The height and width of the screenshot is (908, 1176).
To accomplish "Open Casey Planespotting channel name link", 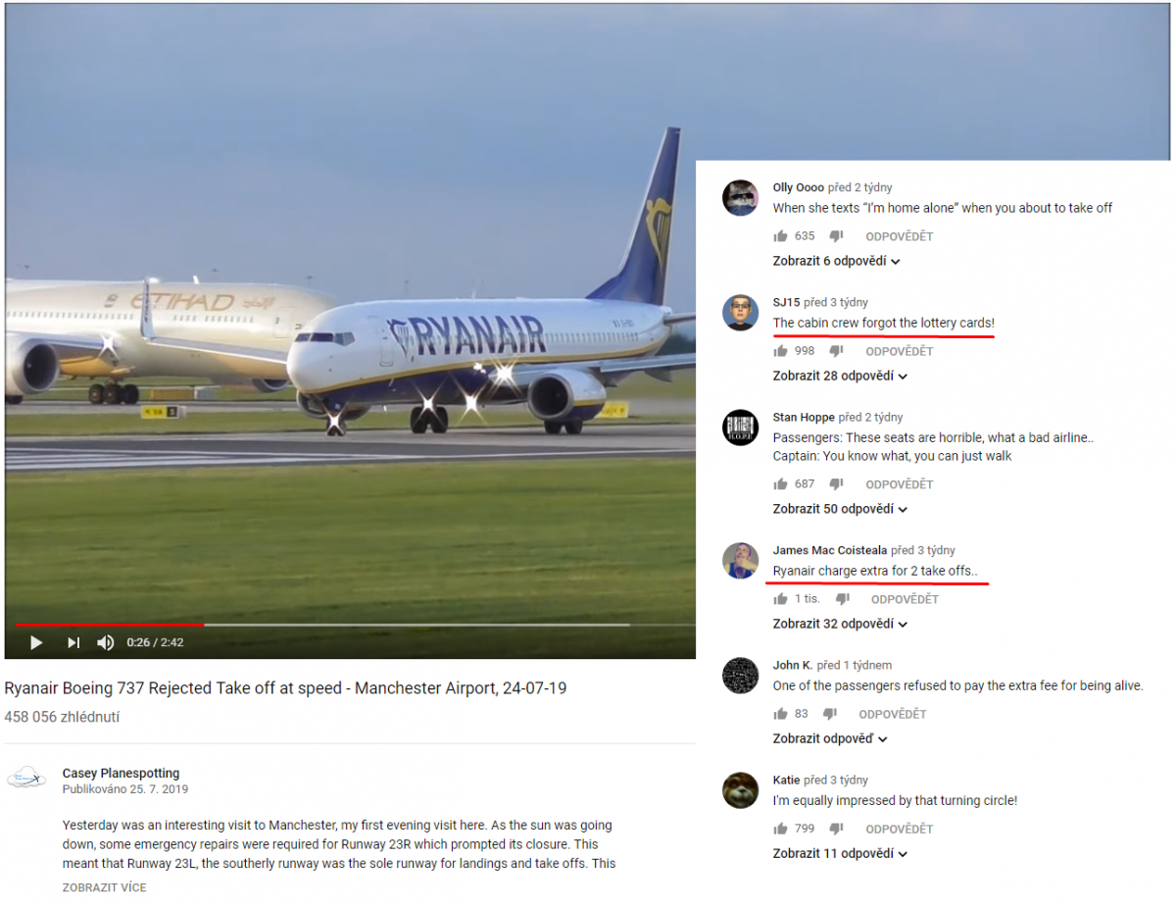I will click(122, 773).
